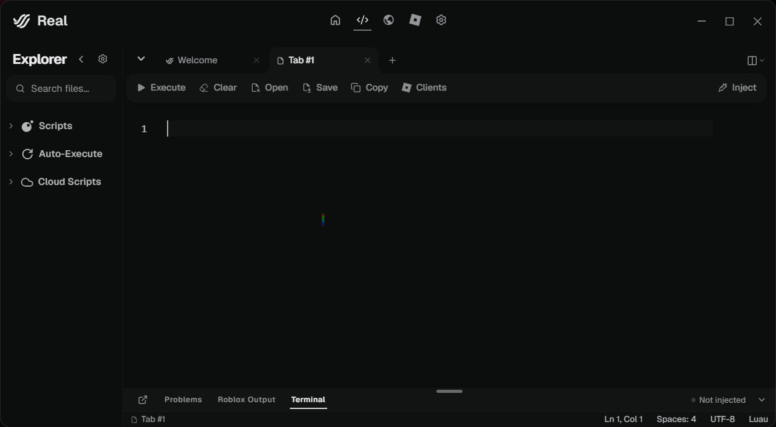Click the Inject button
776x427 pixels.
[737, 88]
